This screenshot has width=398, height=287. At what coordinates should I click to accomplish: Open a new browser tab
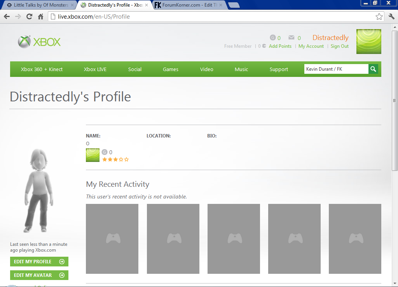(x=234, y=5)
